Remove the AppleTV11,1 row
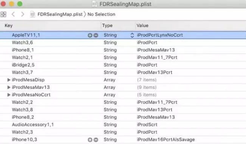The width and height of the screenshot is (246, 144). coord(96,35)
